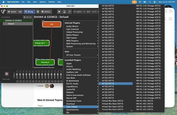The width and height of the screenshot is (177, 115).
Task: Click the New & Unread Topics heading in the background browser
Action: point(50,100)
